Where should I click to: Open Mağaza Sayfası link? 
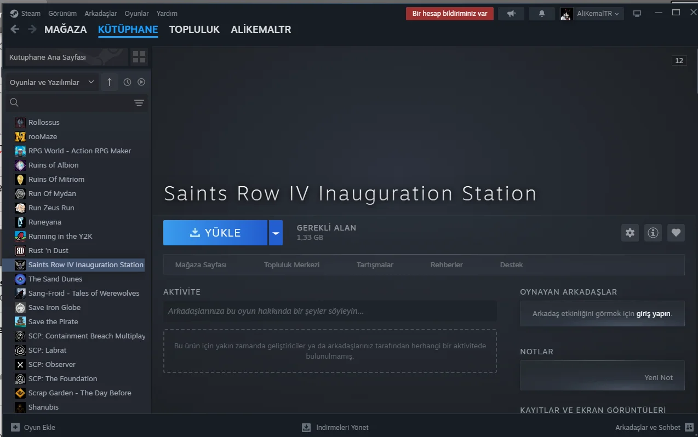click(x=201, y=265)
